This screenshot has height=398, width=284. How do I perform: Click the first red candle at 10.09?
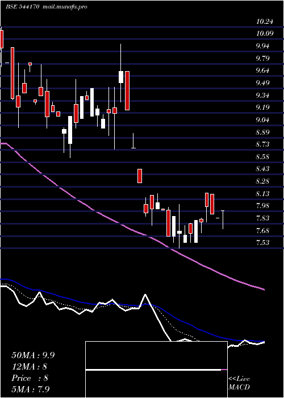pos(2,39)
